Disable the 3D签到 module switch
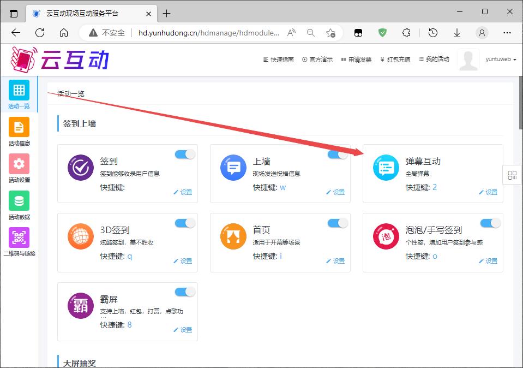523x368 pixels. [185, 223]
